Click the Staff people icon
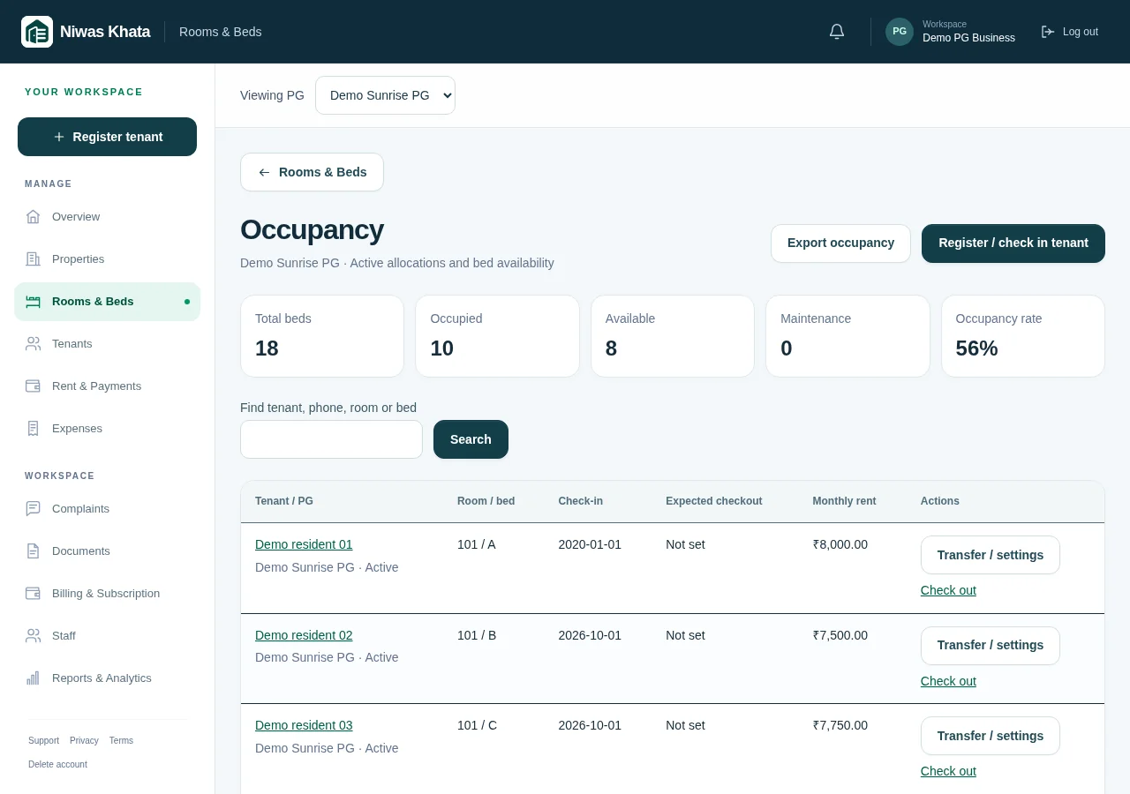 [x=34, y=635]
